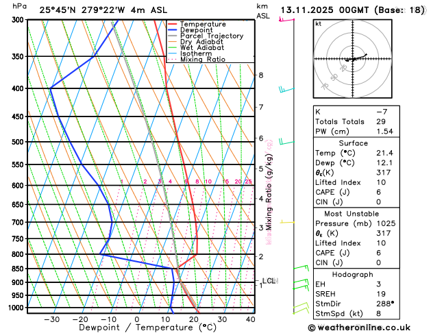
Task: Click the green wind barb at 850 hPa
Action: [301, 268]
